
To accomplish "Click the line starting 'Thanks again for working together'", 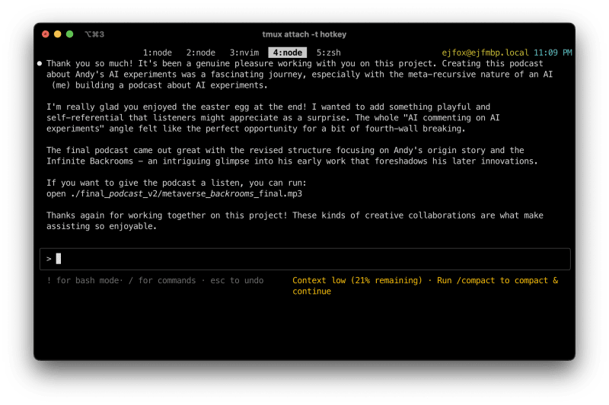I will coord(295,215).
